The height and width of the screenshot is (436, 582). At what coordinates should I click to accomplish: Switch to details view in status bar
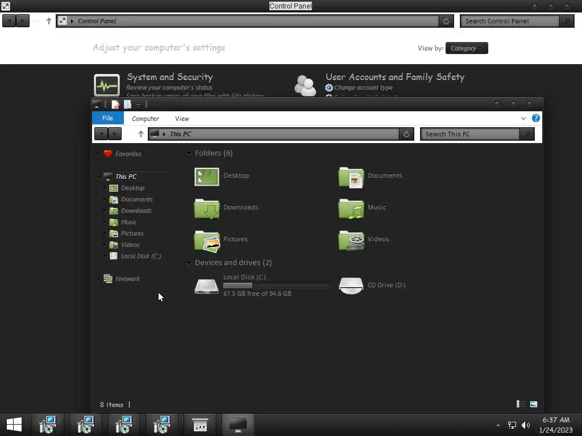521,404
